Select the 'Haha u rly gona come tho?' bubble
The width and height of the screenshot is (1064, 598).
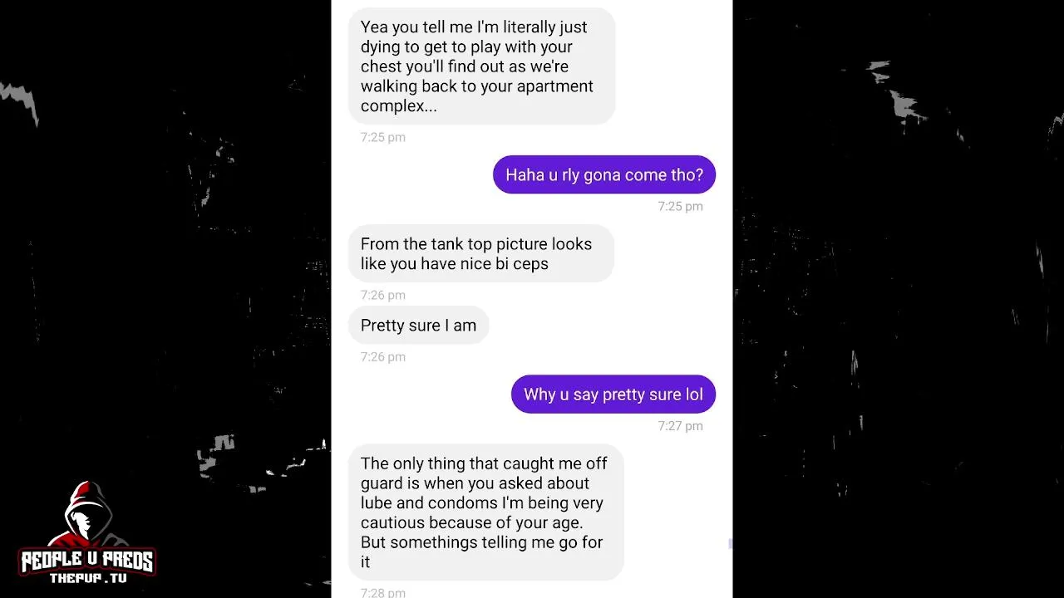pos(604,175)
